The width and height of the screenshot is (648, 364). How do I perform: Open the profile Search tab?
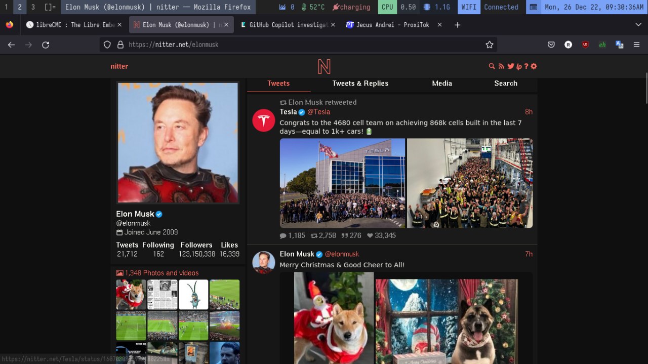pos(506,84)
